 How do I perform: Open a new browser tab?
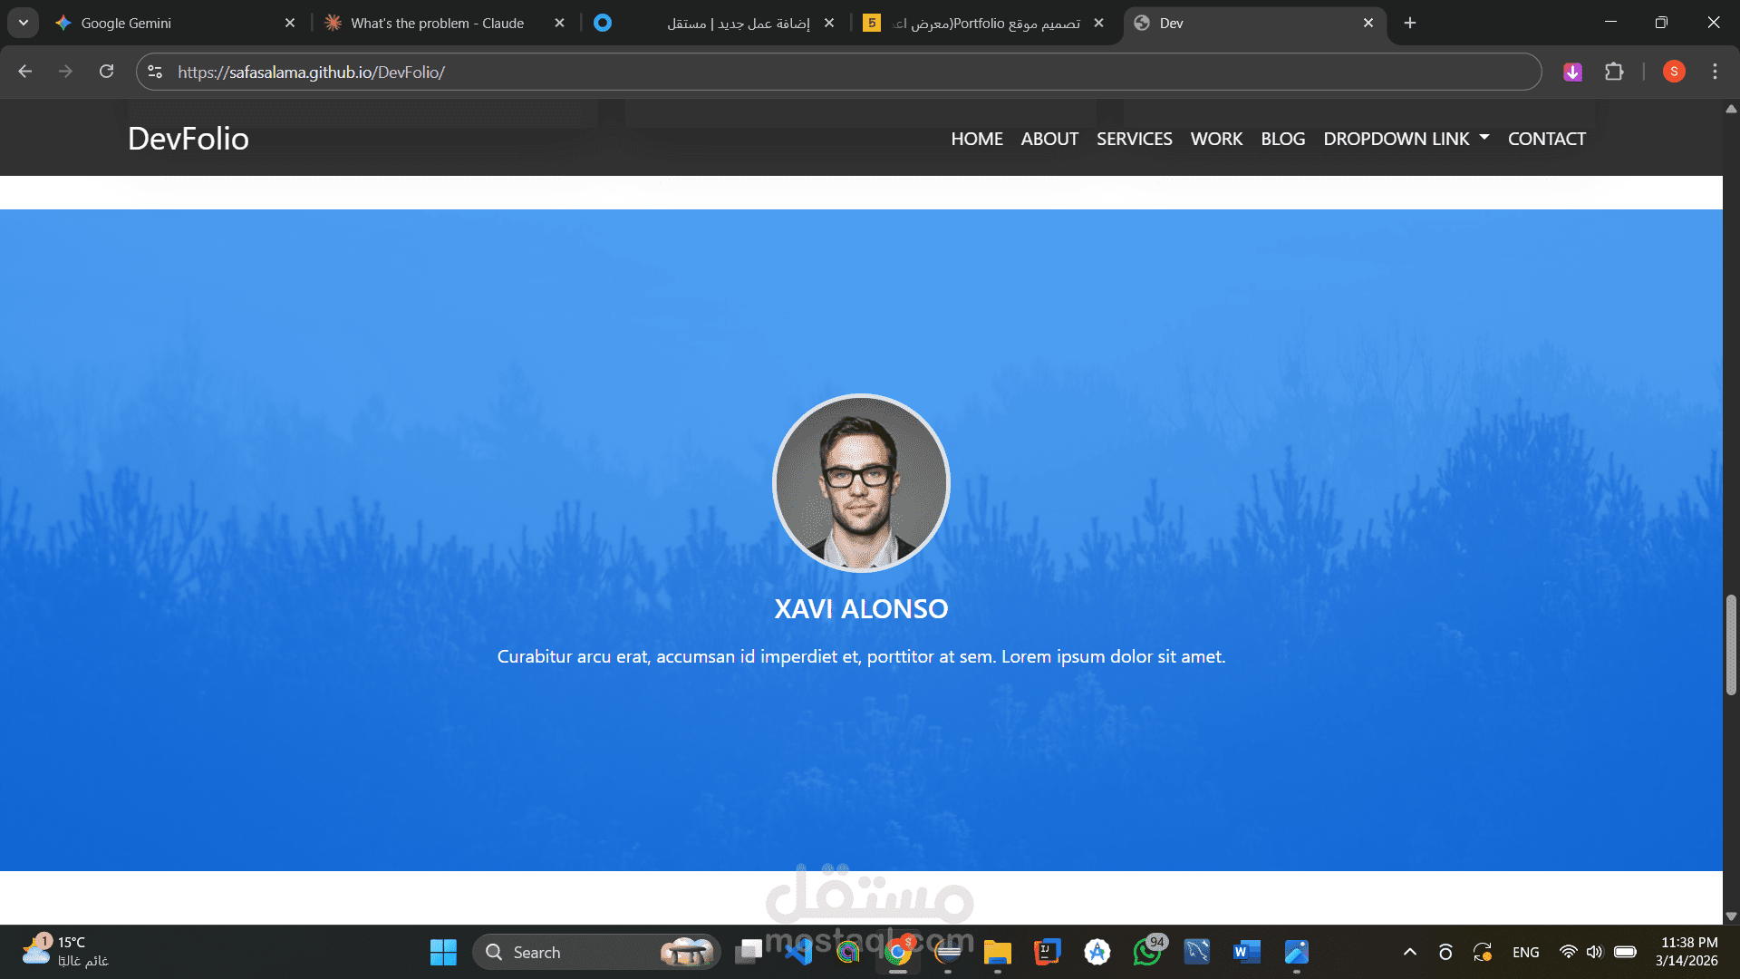[1410, 23]
